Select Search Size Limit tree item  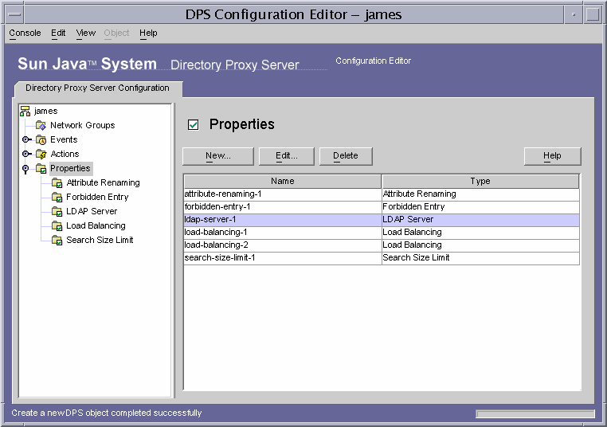[x=100, y=240]
